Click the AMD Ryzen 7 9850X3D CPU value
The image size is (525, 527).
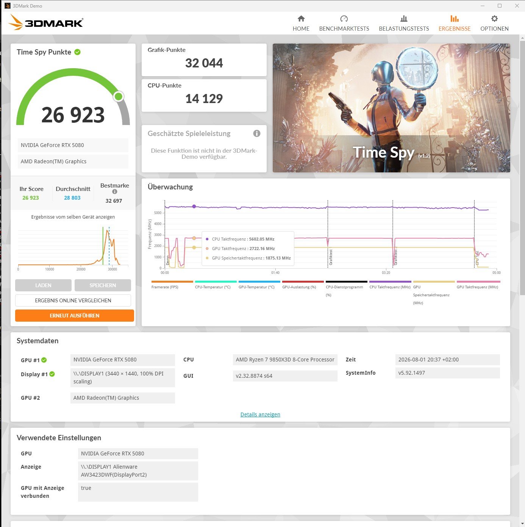(285, 360)
